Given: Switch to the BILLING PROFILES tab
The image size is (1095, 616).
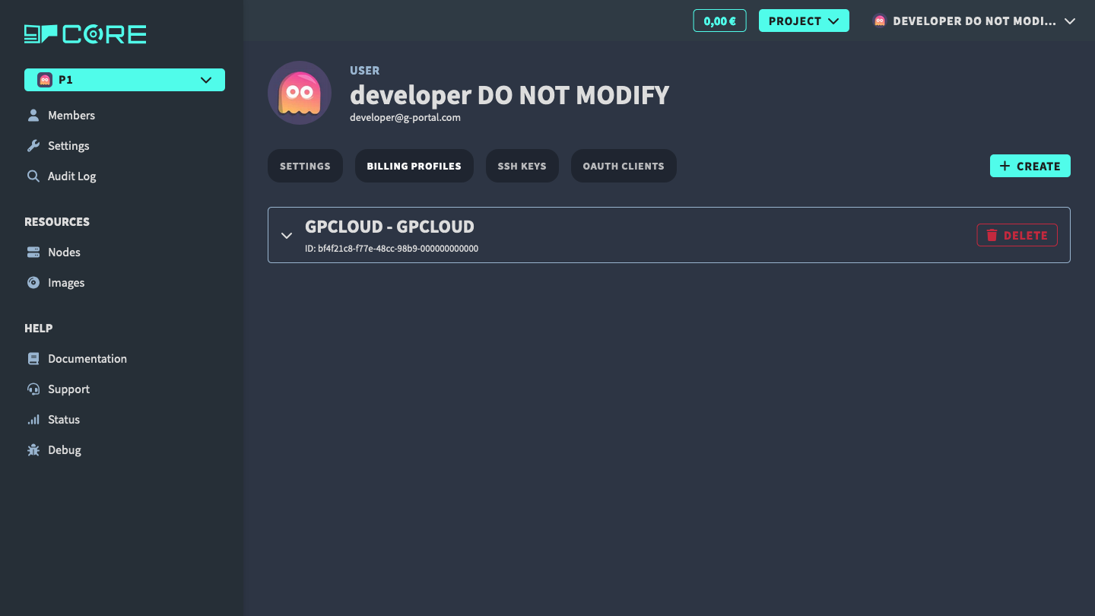Looking at the screenshot, I should [414, 166].
